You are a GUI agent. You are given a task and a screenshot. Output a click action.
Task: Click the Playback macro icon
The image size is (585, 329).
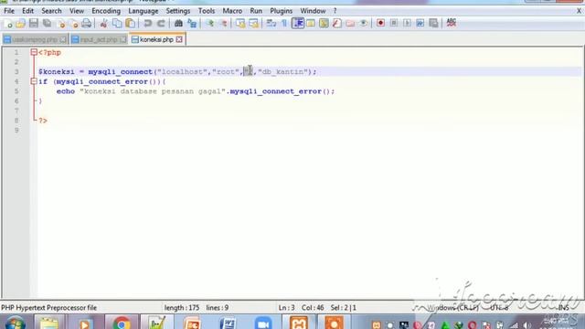407,23
